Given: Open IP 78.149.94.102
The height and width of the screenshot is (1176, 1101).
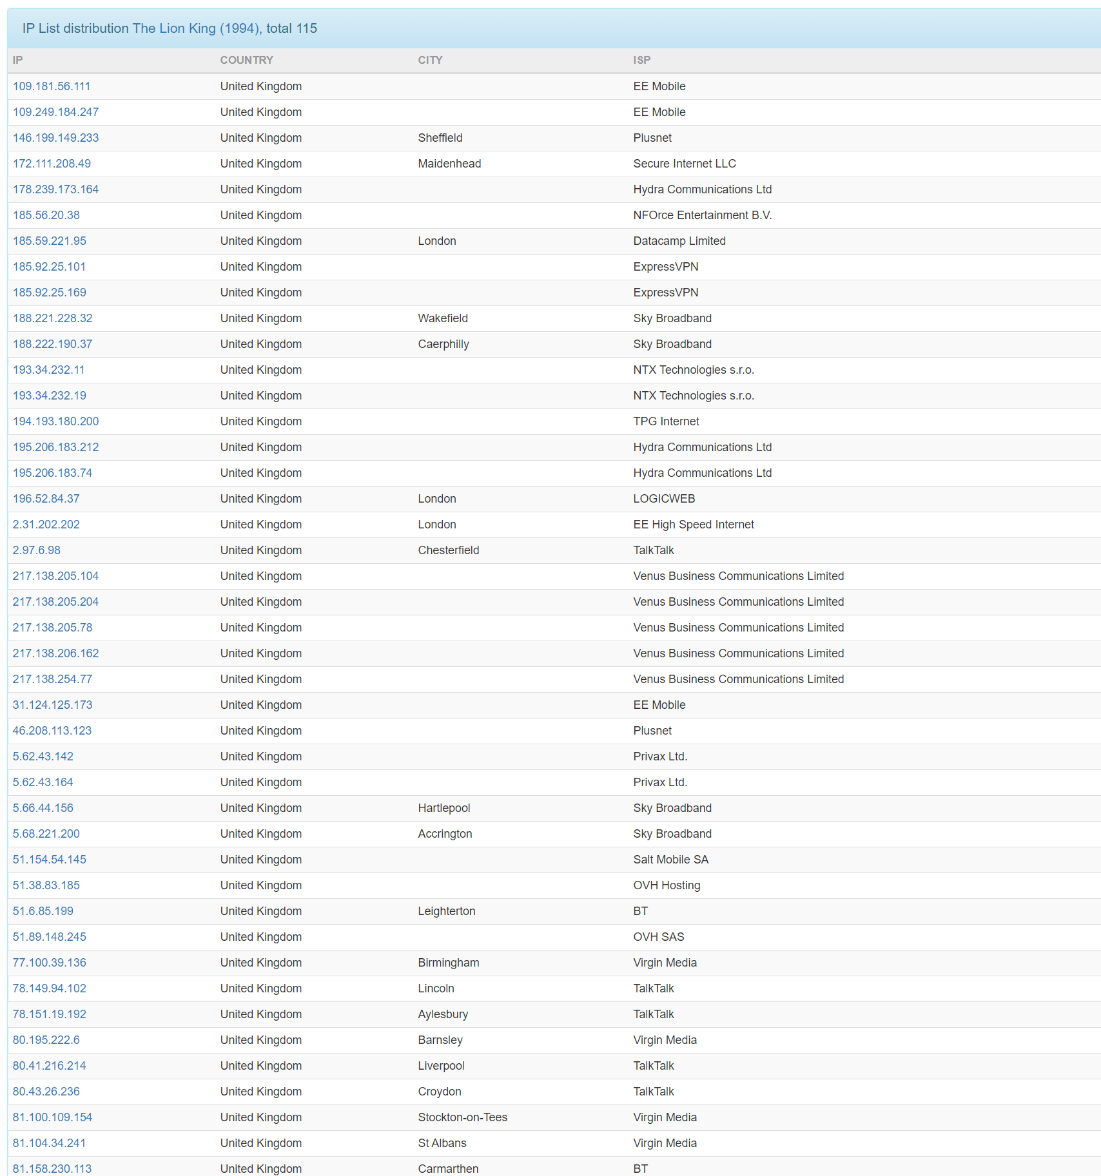Looking at the screenshot, I should [50, 988].
